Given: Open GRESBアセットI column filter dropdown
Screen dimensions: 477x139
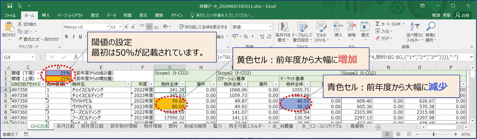Looking at the screenshot, I should coord(43,84).
